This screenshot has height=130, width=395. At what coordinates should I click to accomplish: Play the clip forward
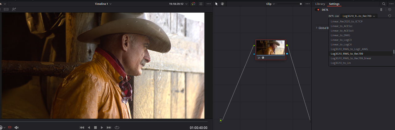point(102,127)
